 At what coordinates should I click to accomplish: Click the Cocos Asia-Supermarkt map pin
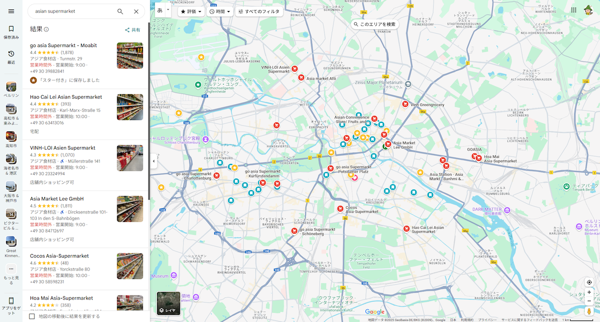[340, 209]
